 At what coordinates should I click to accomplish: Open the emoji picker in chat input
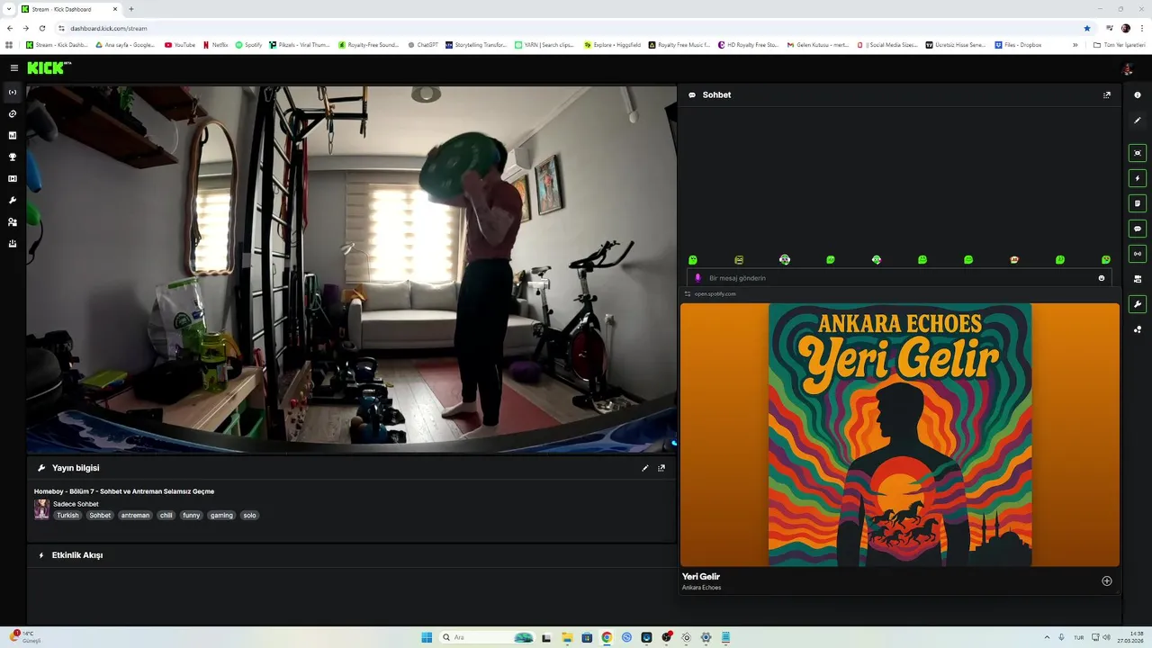[x=1102, y=278]
